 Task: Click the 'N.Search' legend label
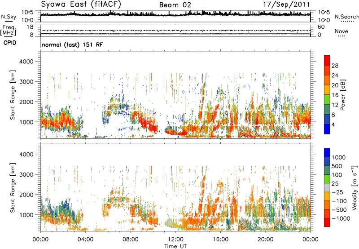346,17
